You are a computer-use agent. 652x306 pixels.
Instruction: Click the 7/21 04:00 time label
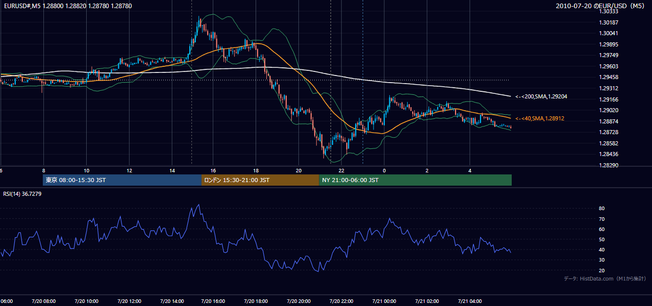click(470, 301)
